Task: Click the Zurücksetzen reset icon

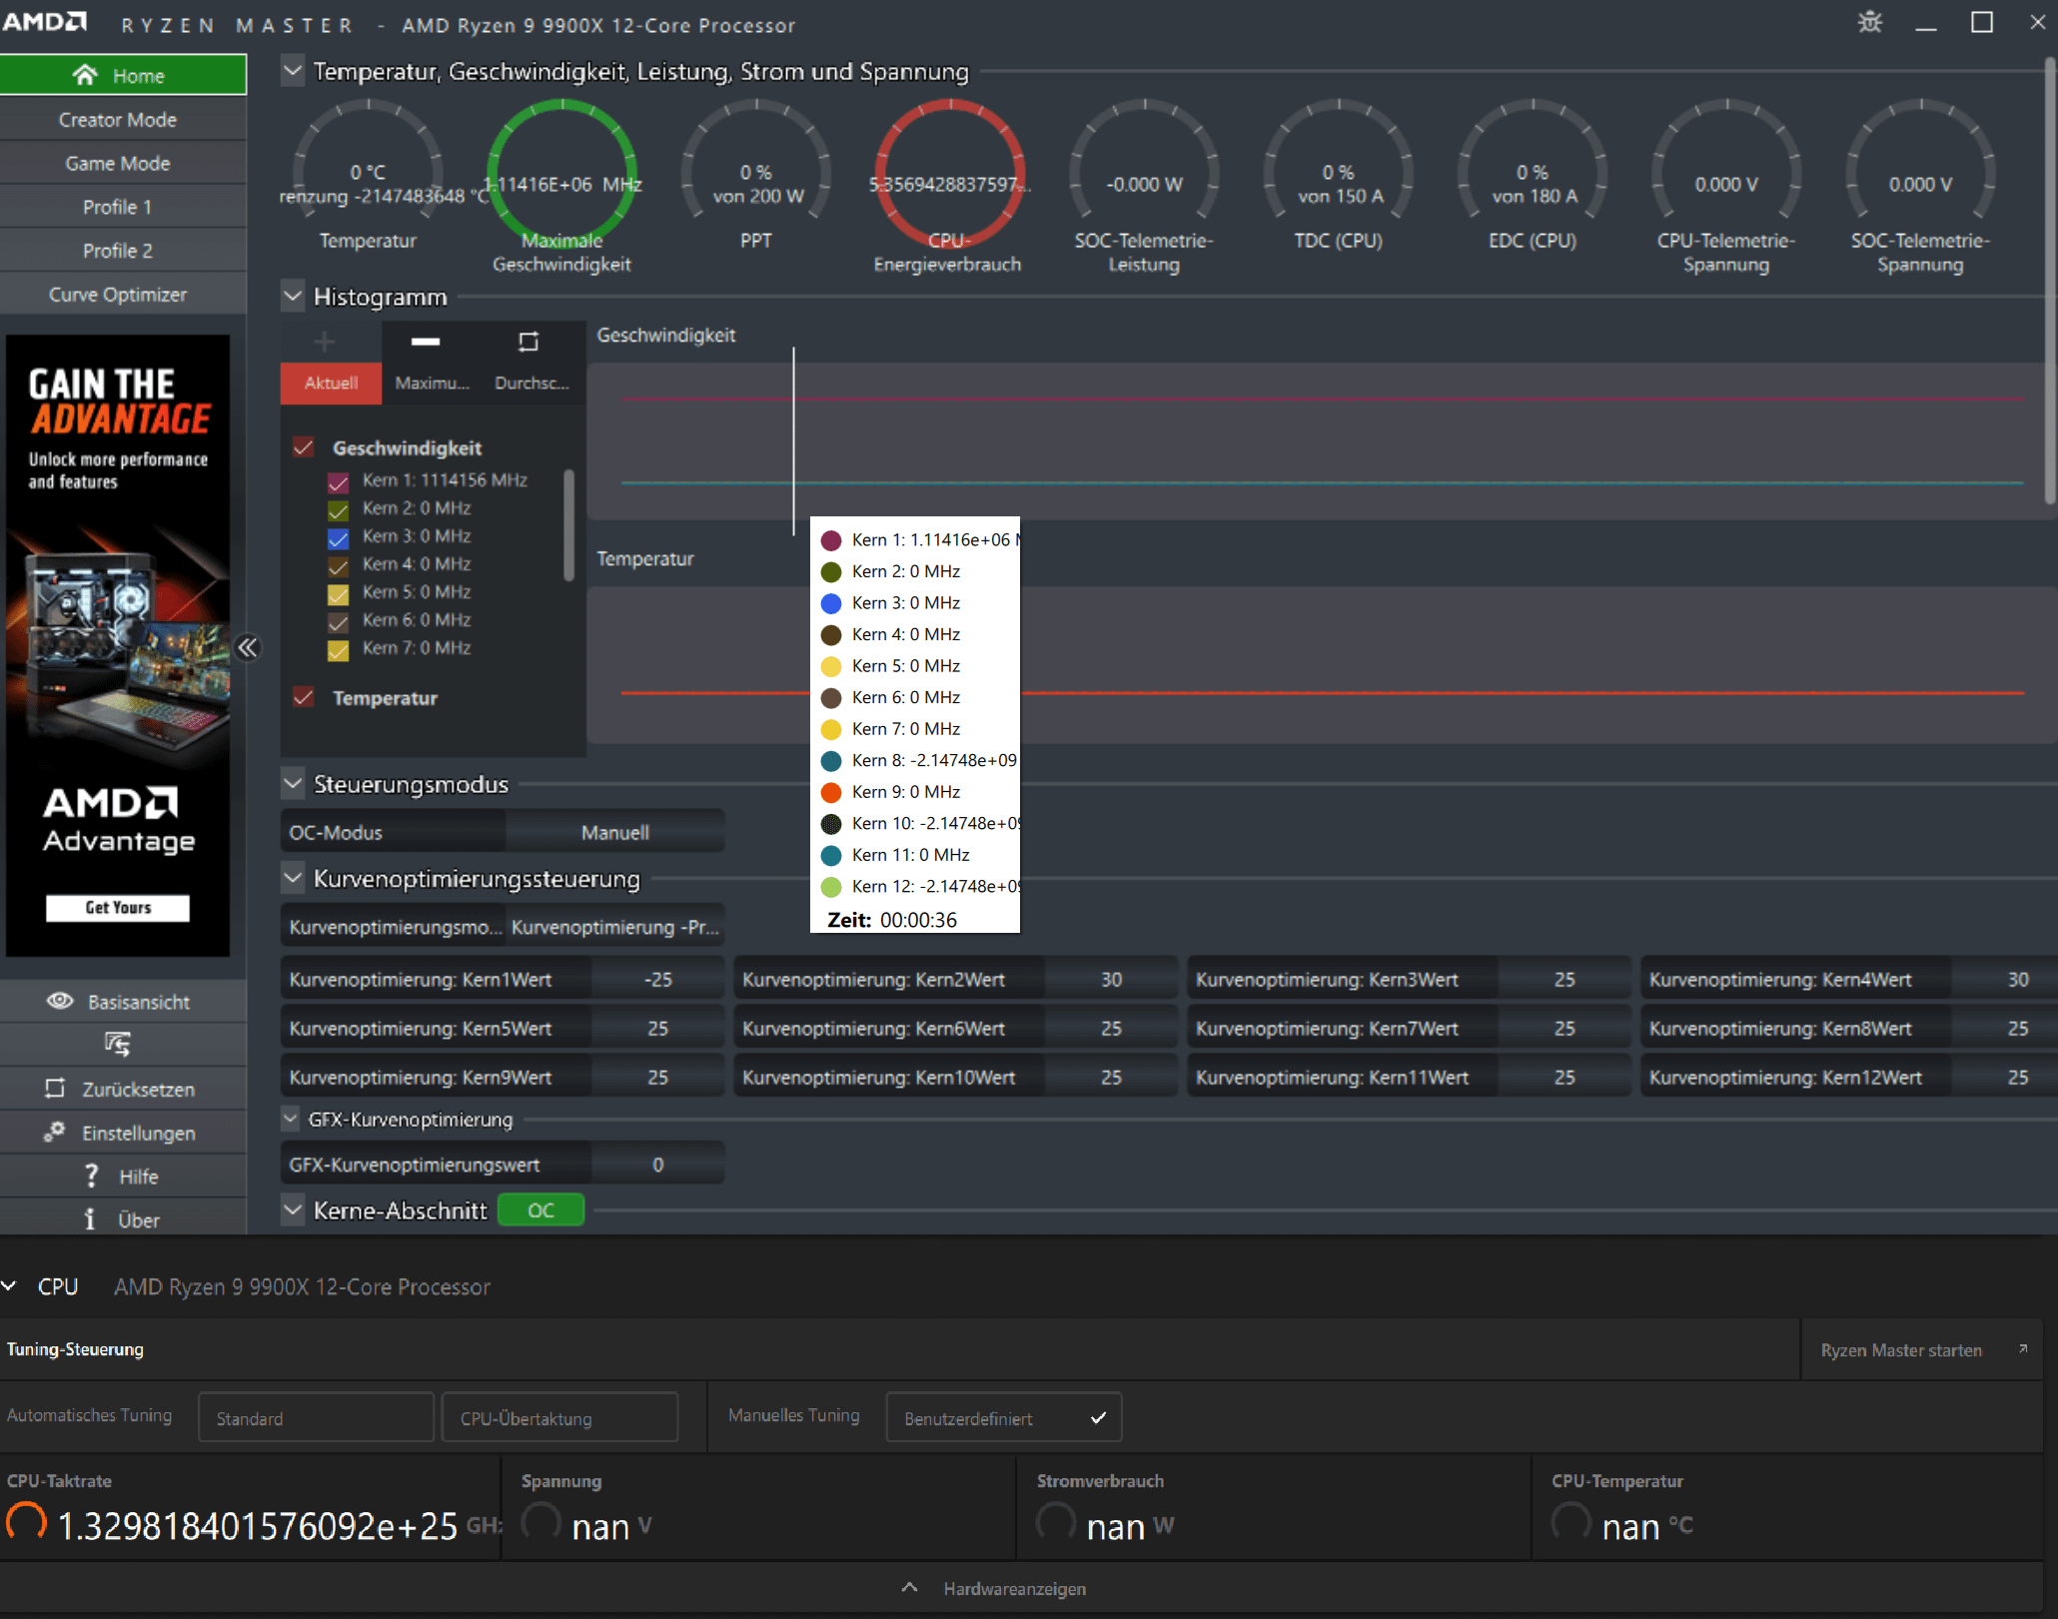Action: pyautogui.click(x=55, y=1088)
